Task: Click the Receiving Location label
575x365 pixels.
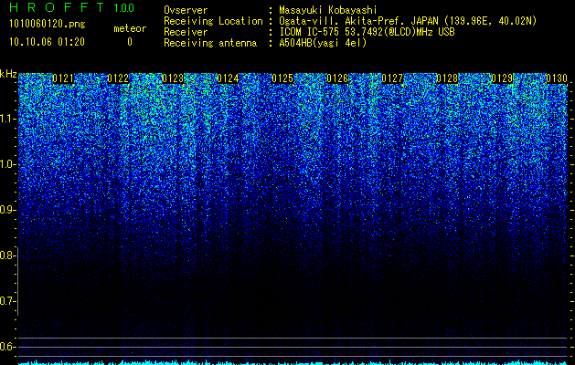Action: (213, 21)
